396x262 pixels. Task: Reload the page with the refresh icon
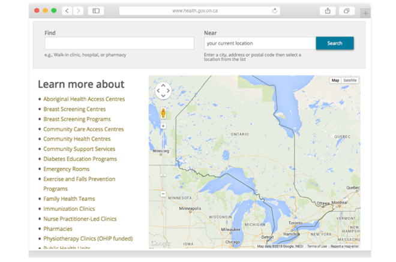tap(275, 11)
